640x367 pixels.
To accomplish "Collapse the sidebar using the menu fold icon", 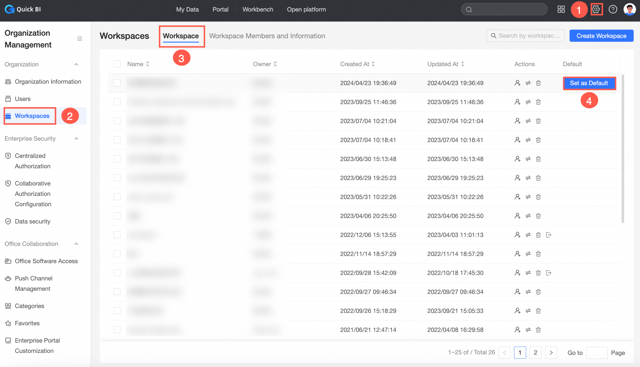I will coord(80,39).
